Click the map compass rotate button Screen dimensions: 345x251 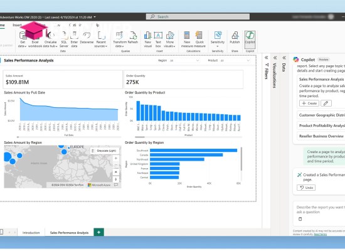pyautogui.click(x=116, y=179)
